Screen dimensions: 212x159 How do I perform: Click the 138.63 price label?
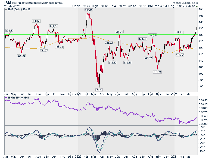[36, 21]
